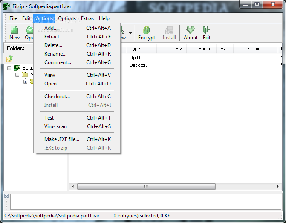The width and height of the screenshot is (286, 223).
Task: Choose Delete... from Actions menu
Action: [x=77, y=45]
